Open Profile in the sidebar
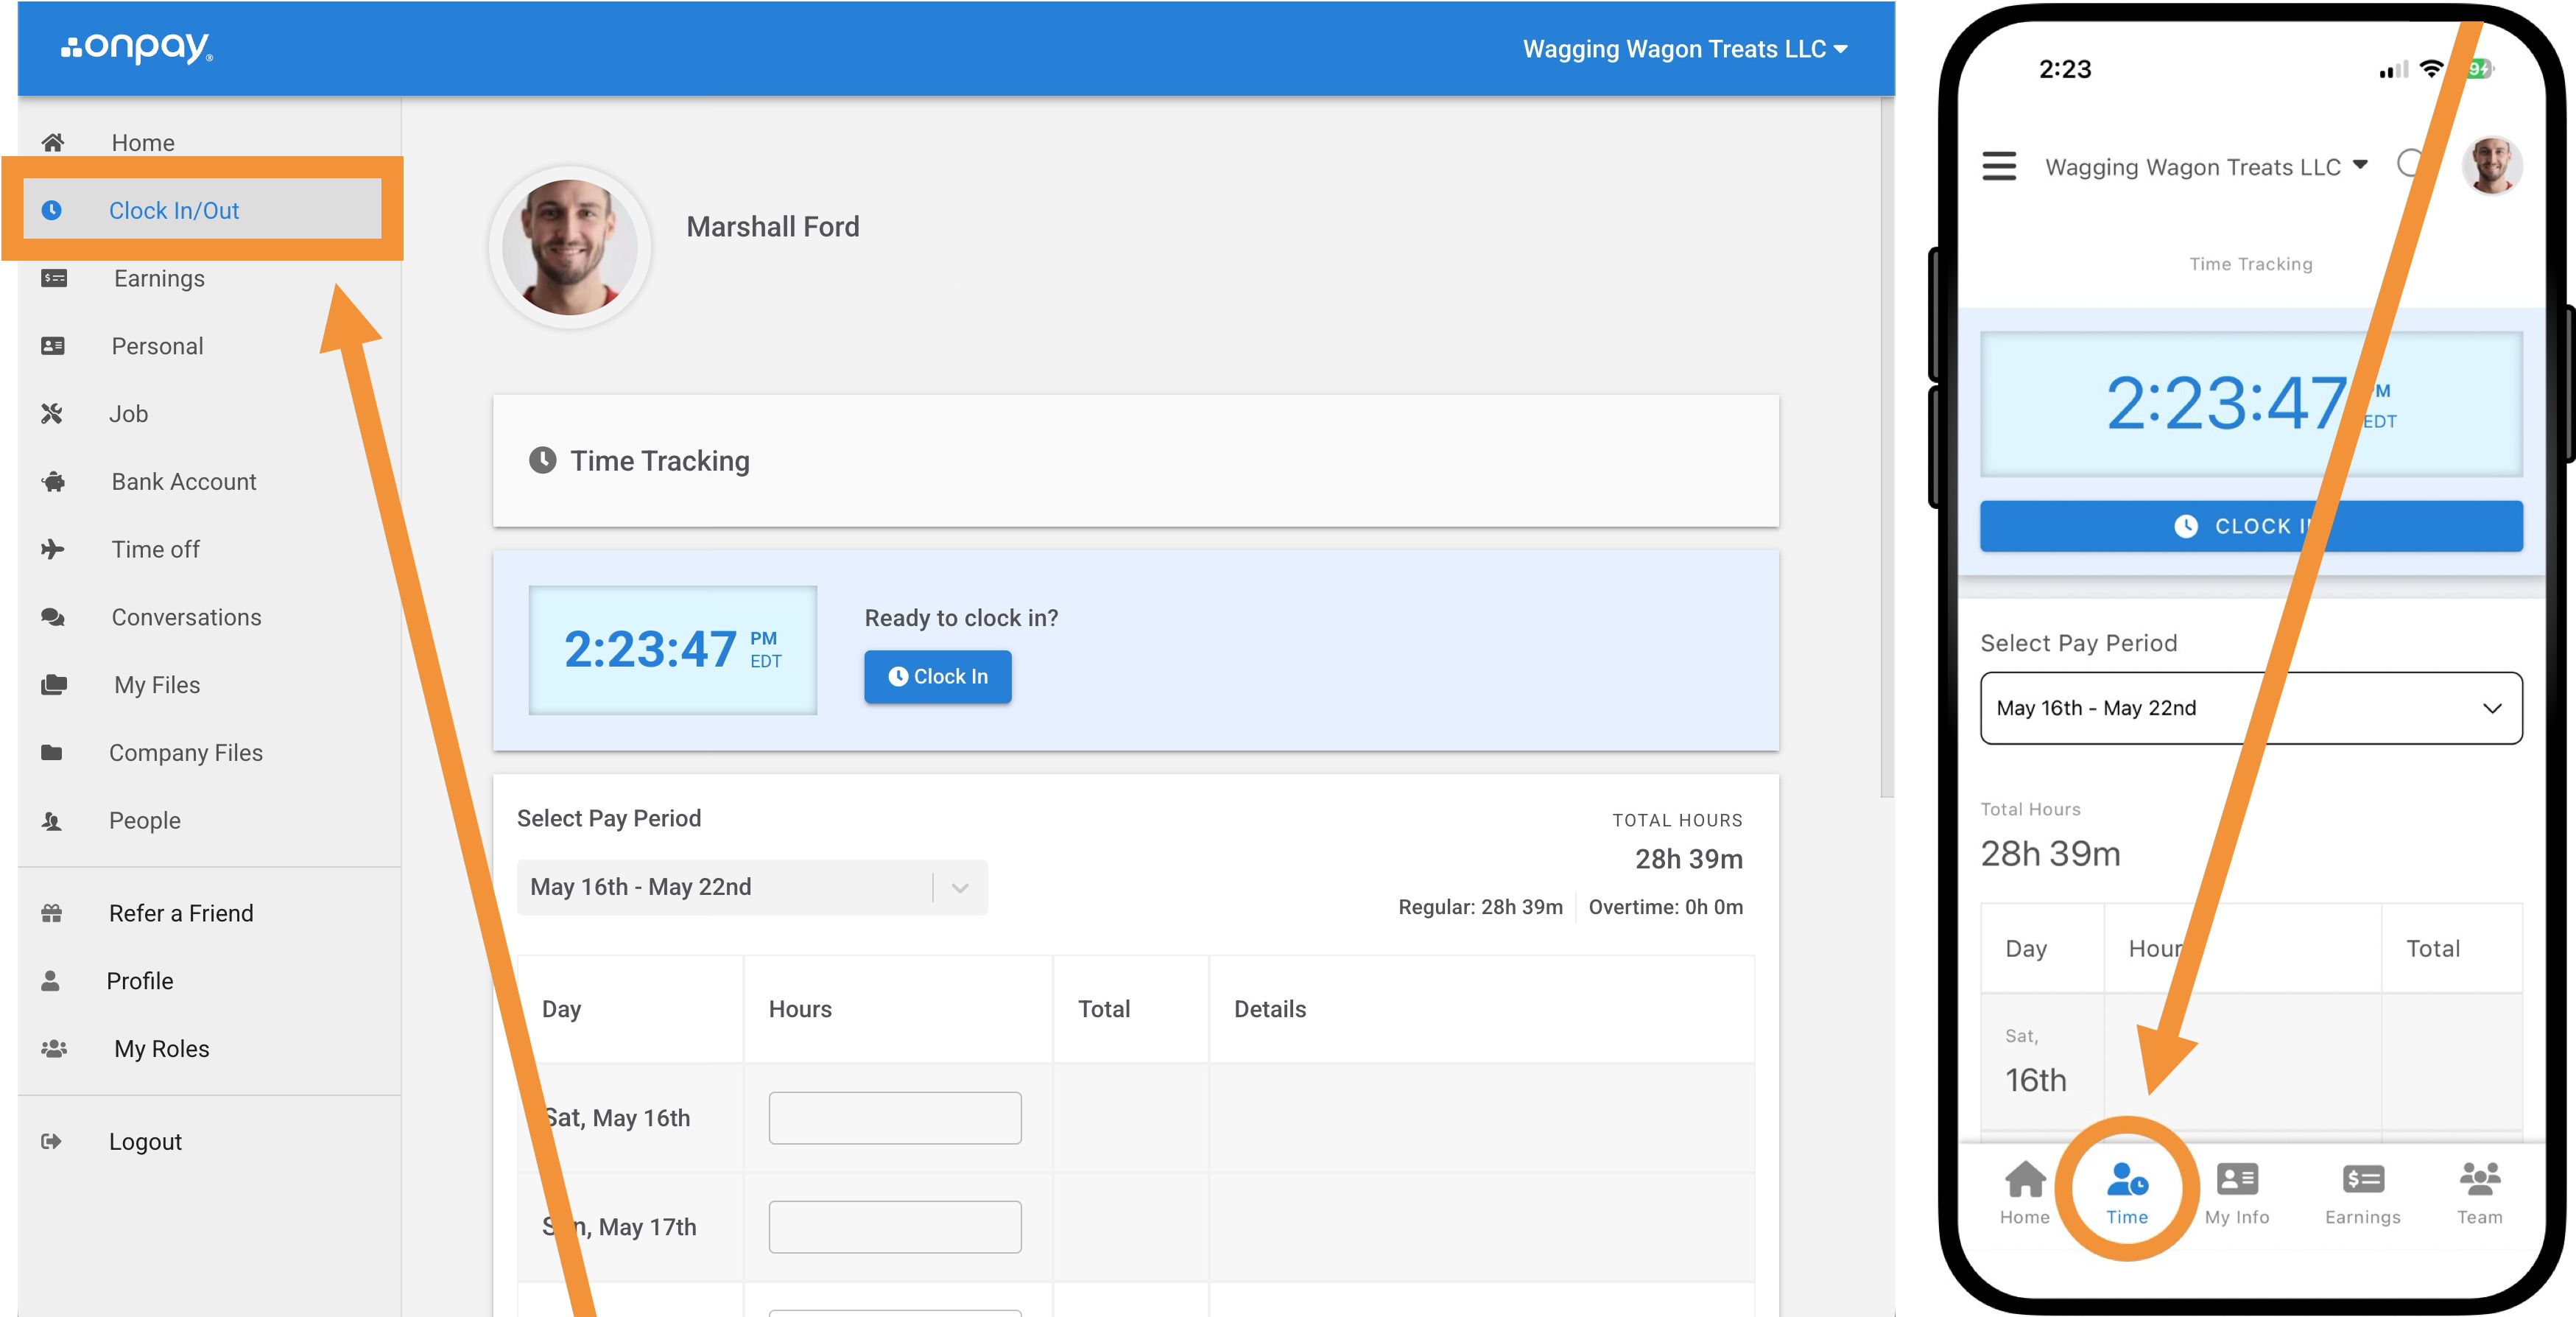The width and height of the screenshot is (2576, 1317). point(140,981)
